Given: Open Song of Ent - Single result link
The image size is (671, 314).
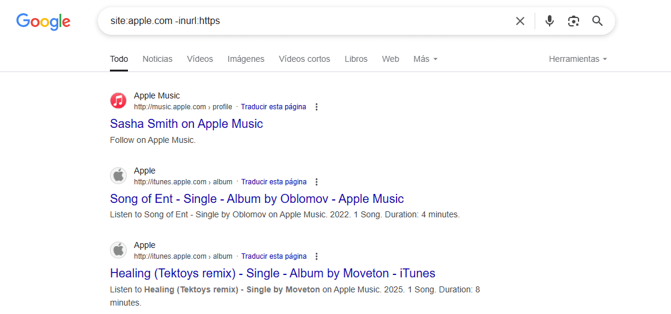Looking at the screenshot, I should pyautogui.click(x=257, y=199).
